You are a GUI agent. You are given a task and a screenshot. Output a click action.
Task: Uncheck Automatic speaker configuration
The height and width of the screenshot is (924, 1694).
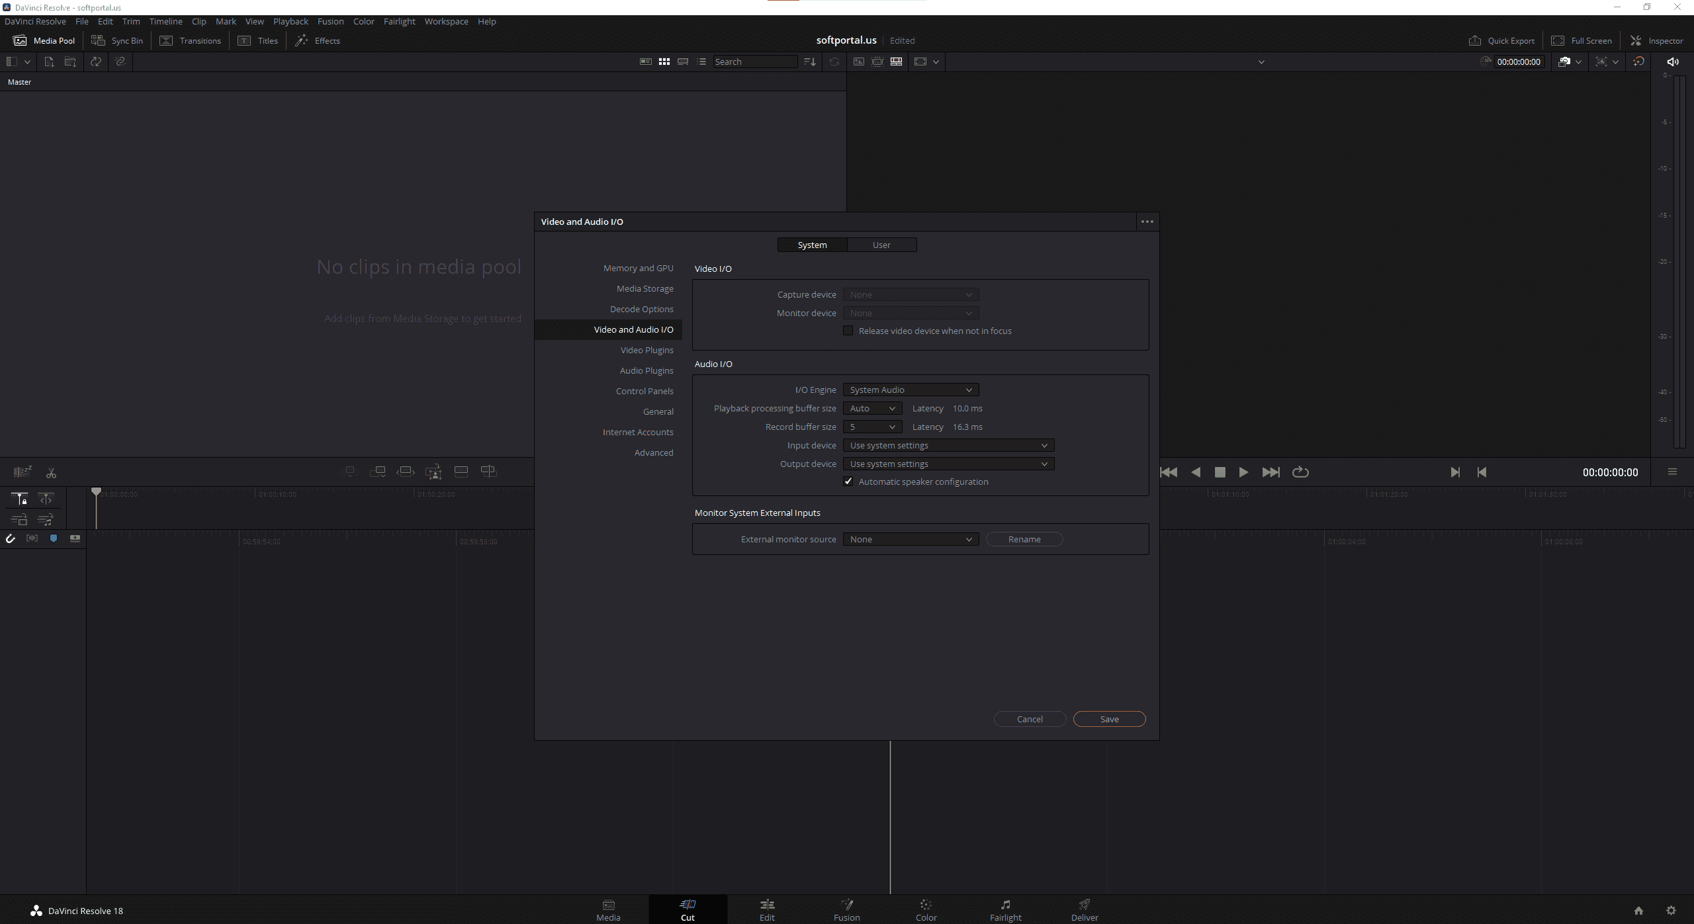[848, 482]
